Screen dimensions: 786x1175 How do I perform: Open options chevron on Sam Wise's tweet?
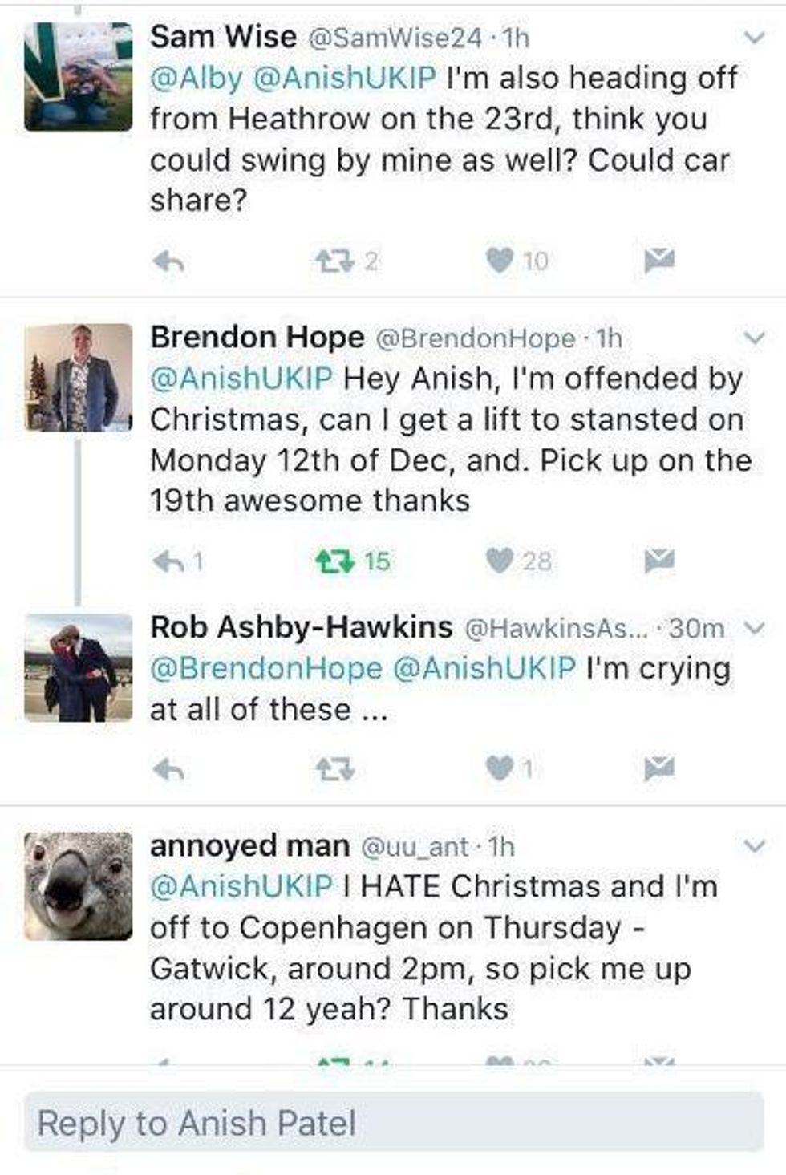coord(754,38)
